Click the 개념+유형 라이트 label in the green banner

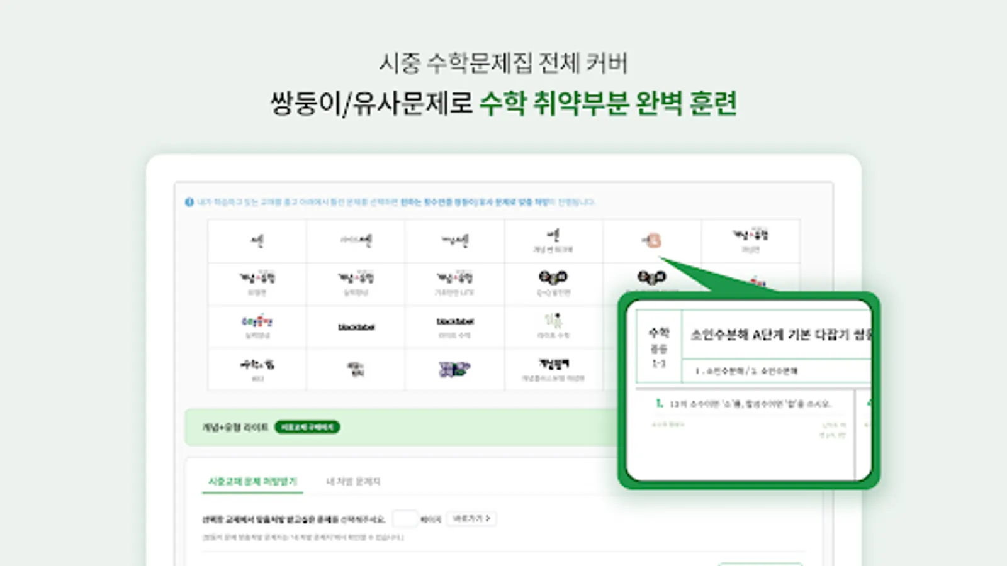[x=235, y=427]
